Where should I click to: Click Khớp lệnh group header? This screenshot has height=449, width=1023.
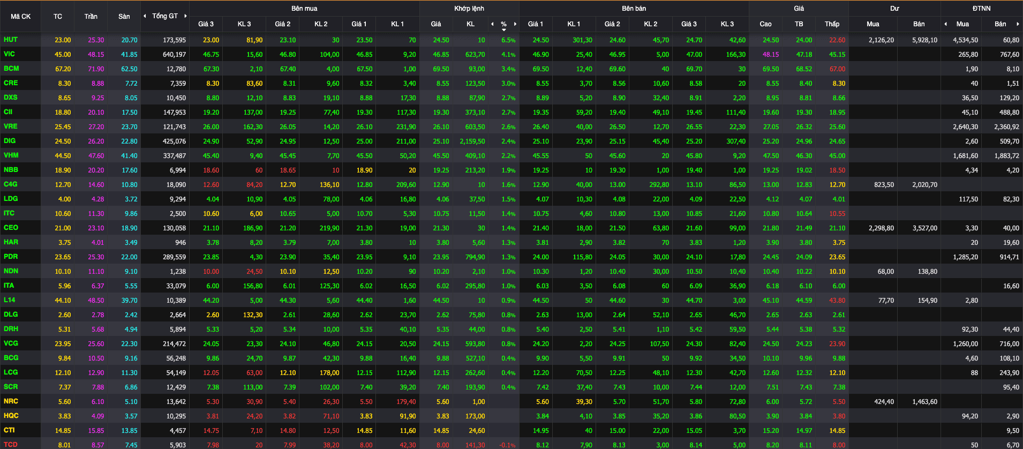pos(469,9)
